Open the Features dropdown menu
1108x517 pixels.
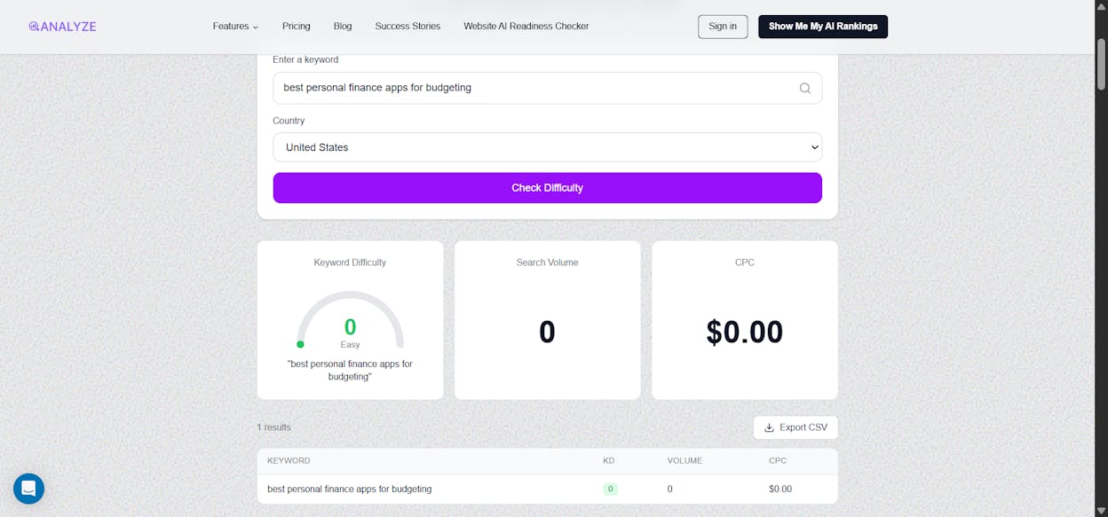tap(235, 27)
